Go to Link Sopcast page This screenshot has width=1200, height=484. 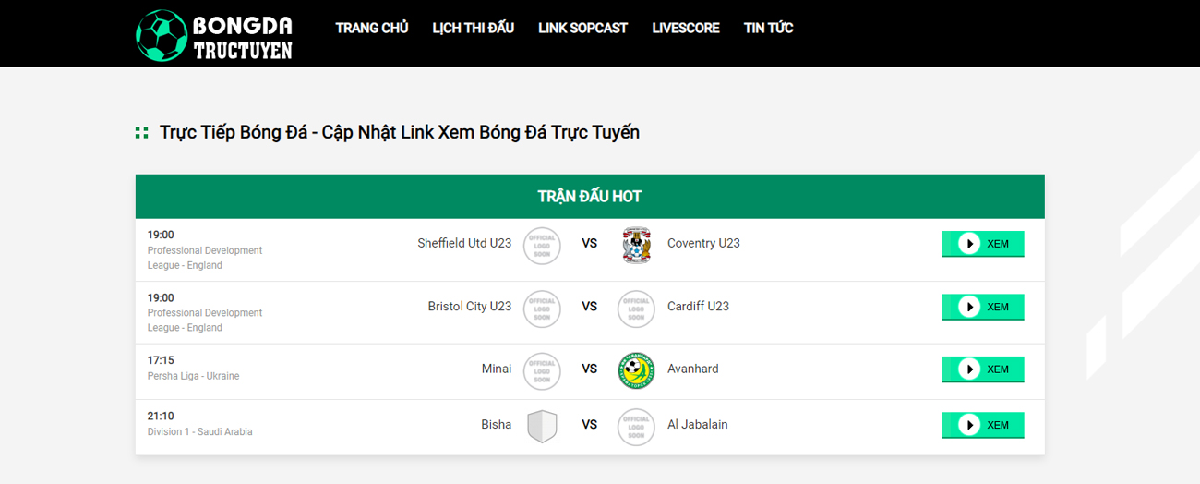click(582, 28)
